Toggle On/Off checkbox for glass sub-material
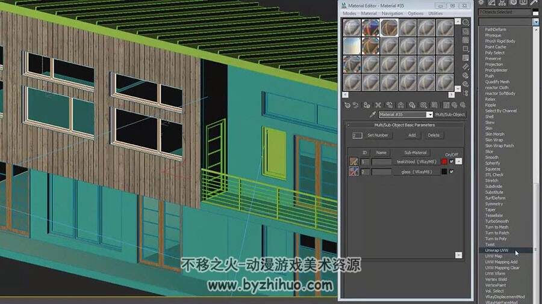Image resolution: width=542 pixels, height=304 pixels. point(451,171)
